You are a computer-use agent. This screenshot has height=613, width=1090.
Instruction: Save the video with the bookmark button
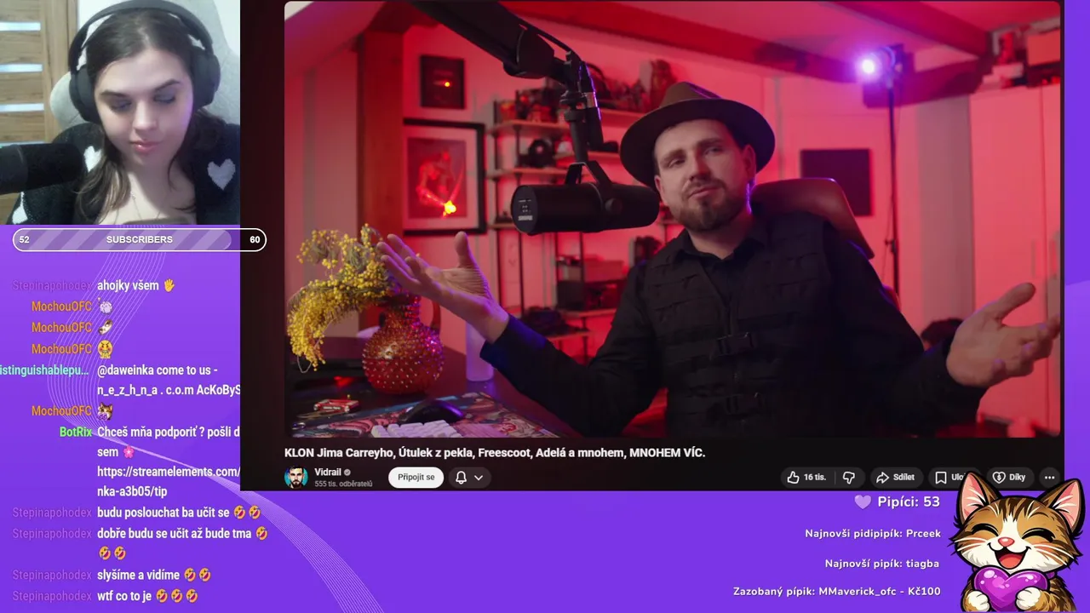[x=949, y=478]
